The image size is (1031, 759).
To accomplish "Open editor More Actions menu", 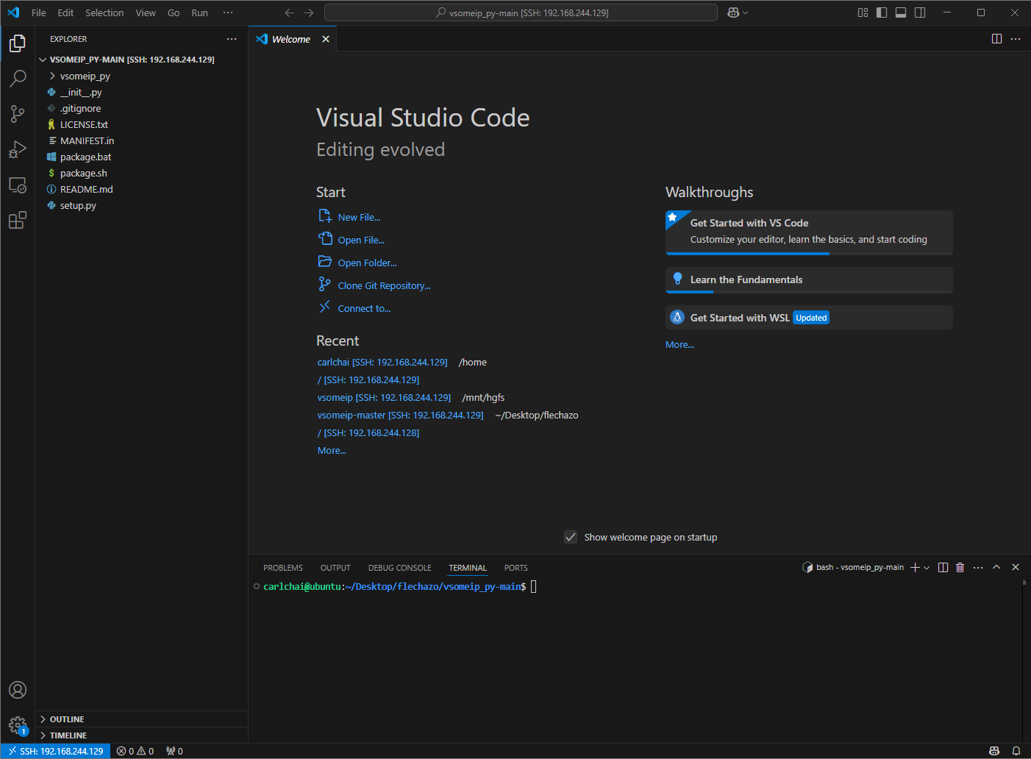I will point(1016,39).
